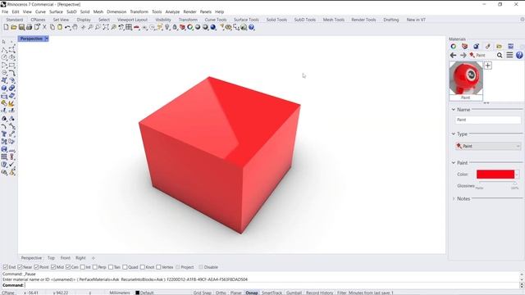Screen dimensions: 525x295
Task: Click the check mark tool in left sidebar
Action: pyautogui.click(x=12, y=165)
